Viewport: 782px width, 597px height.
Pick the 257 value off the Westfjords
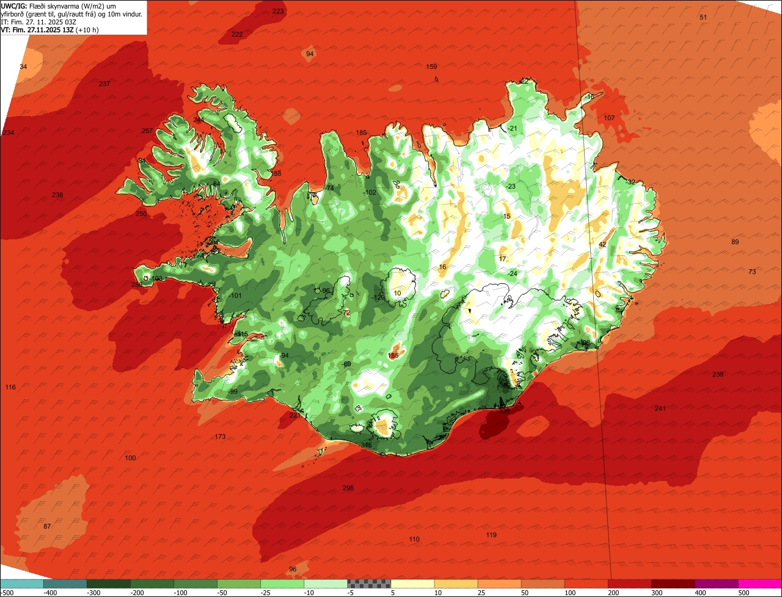(x=147, y=131)
